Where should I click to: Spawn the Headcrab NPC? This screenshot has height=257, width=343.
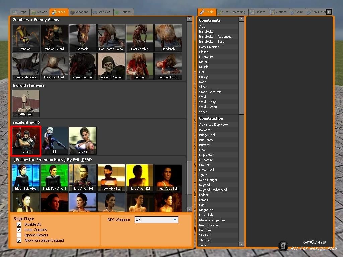pos(168,38)
